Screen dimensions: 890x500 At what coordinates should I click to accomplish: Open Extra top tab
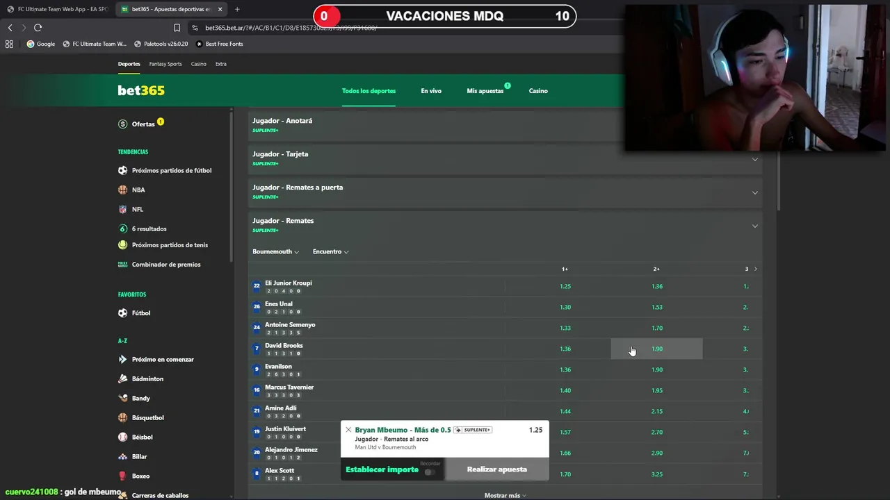[x=220, y=64]
